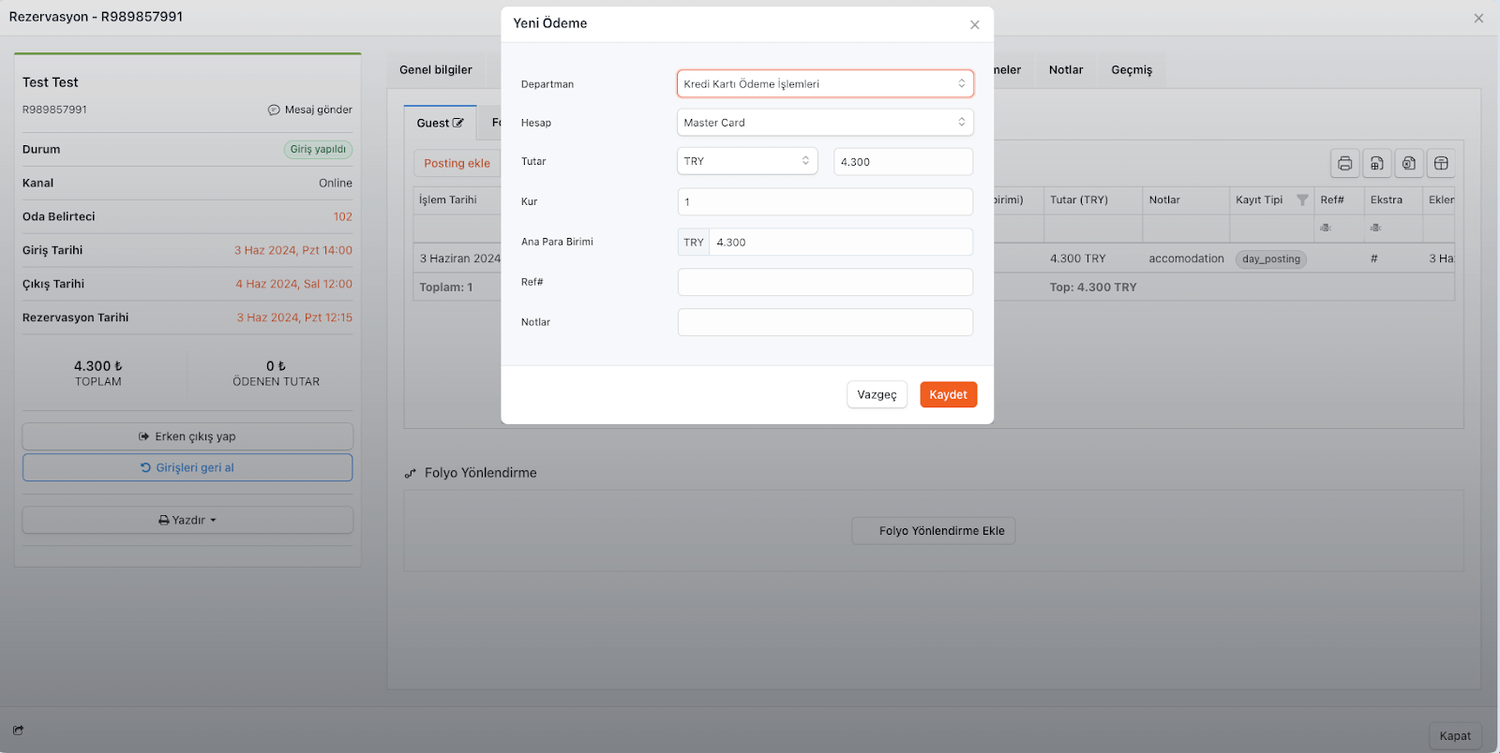The width and height of the screenshot is (1500, 753).
Task: Click the Kaydet button
Action: (x=948, y=395)
